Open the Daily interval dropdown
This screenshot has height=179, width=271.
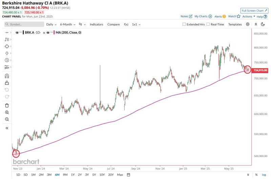point(51,24)
